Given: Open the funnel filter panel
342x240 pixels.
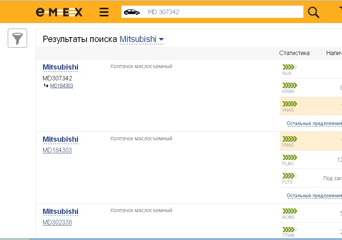Looking at the screenshot, I should (17, 38).
